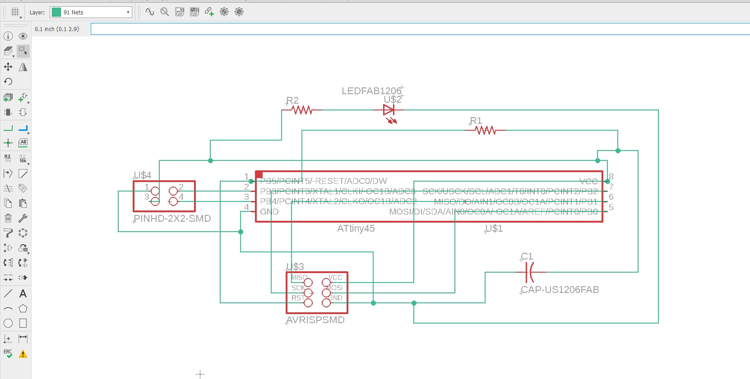This screenshot has height=379, width=750.
Task: Pick the Name tool
Action: 8,158
